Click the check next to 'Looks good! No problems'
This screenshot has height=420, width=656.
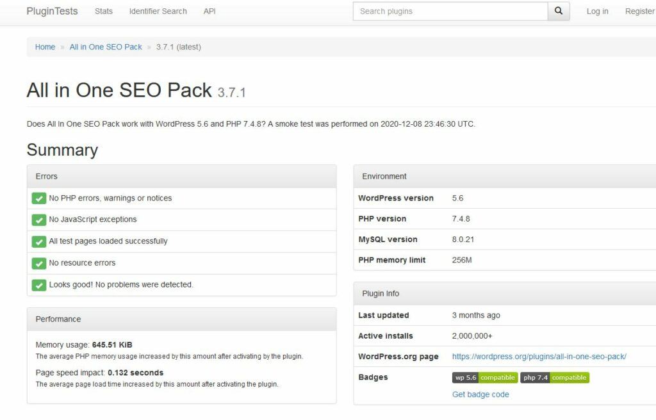(x=39, y=284)
